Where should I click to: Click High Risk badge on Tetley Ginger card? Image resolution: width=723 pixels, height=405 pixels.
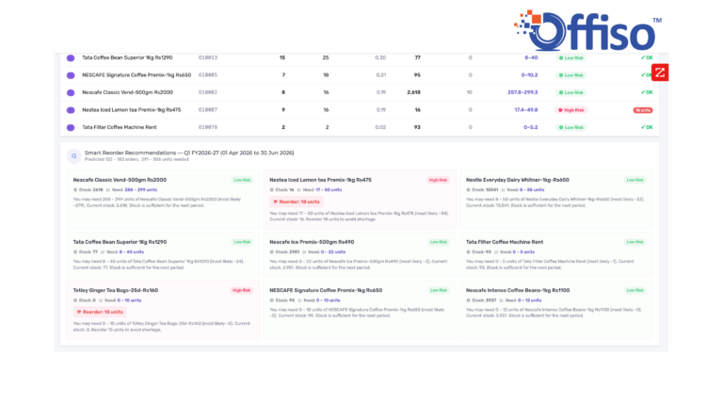click(242, 290)
